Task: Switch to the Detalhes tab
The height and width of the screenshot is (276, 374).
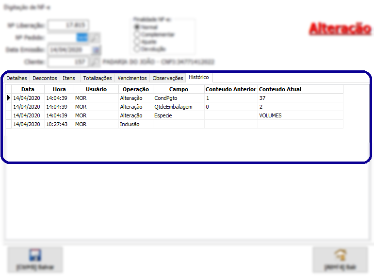Action: [16, 78]
